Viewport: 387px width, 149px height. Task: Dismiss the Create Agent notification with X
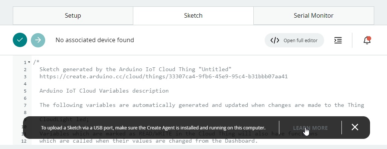coord(355,127)
